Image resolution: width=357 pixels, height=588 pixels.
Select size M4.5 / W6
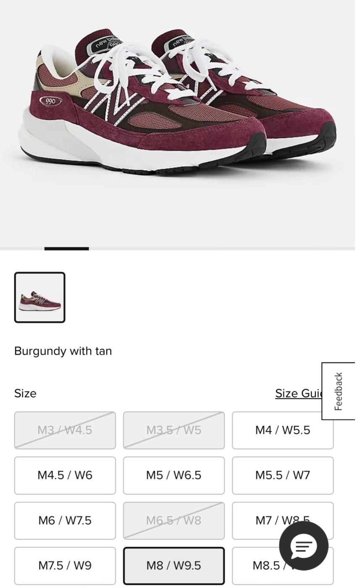pos(65,475)
